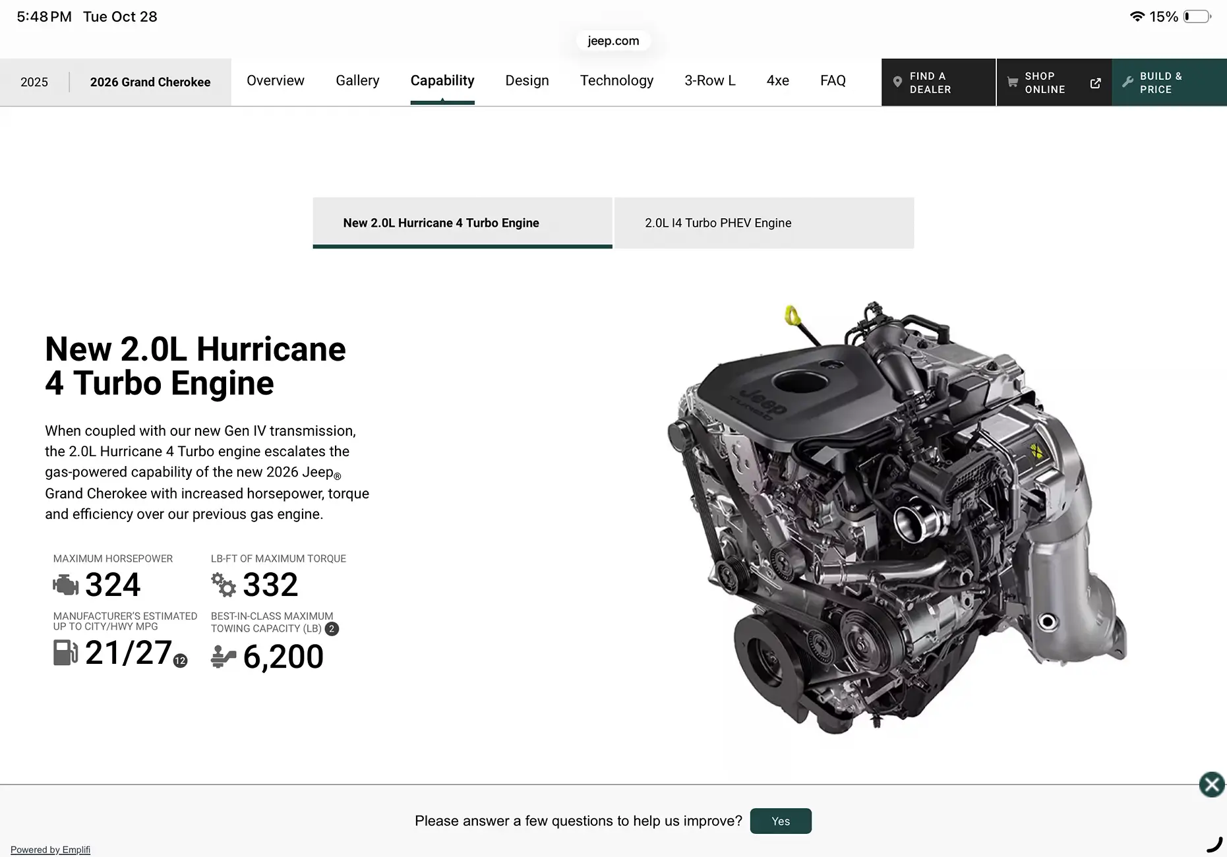Click the Manufacturer's Estimated City/Hwy MPG label

pos(125,621)
